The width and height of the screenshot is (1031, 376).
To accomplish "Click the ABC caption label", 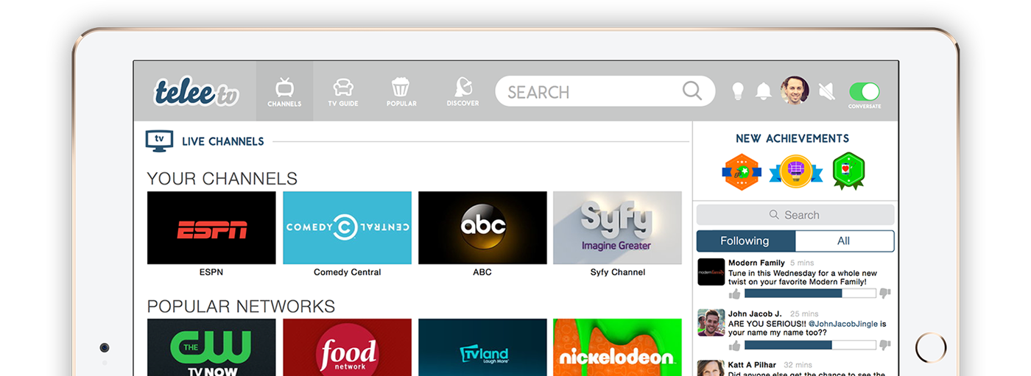I will (x=482, y=272).
